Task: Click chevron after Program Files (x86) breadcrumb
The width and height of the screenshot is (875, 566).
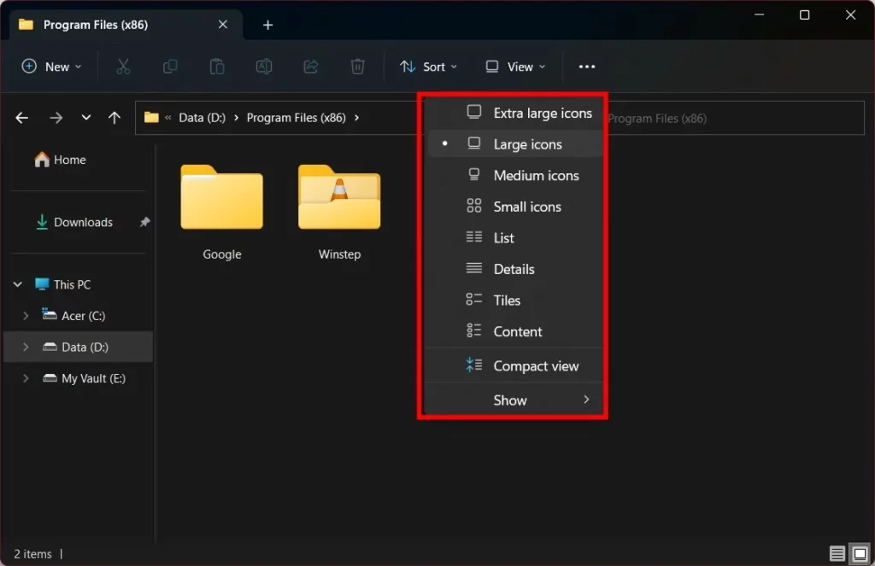Action: coord(356,118)
